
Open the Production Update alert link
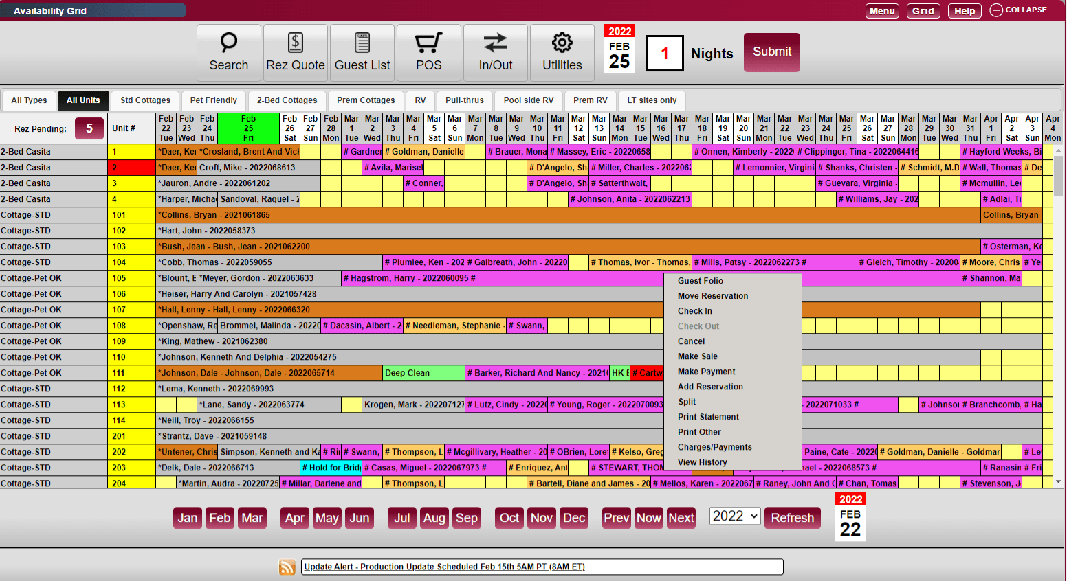(x=444, y=567)
